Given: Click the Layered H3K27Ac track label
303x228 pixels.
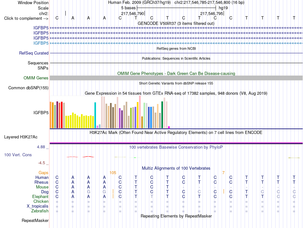Looking at the screenshot, I should click(x=21, y=137).
